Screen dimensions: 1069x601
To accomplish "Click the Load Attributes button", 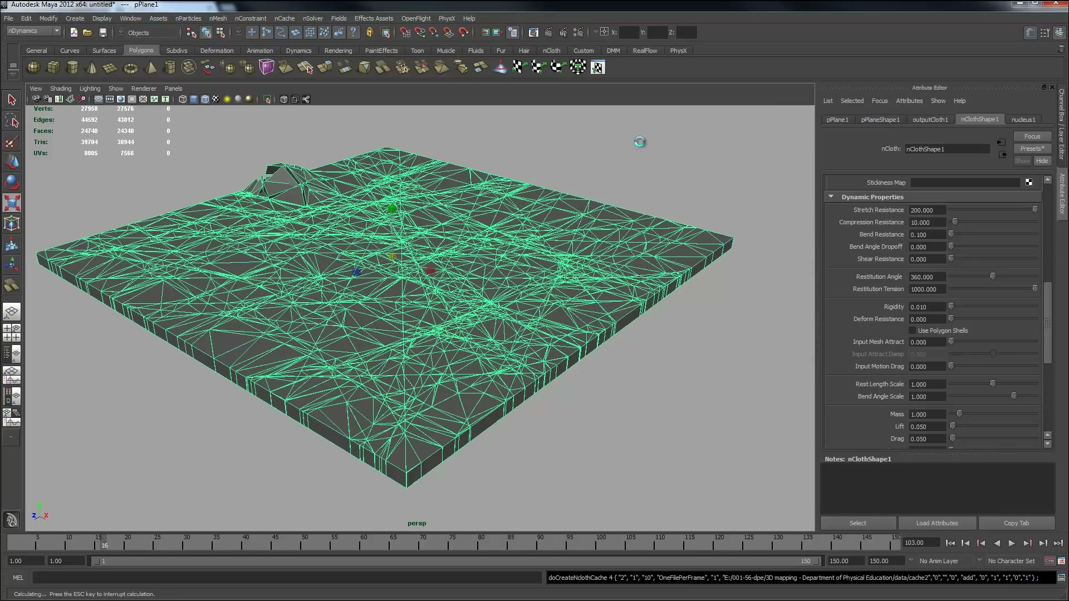I will point(937,523).
